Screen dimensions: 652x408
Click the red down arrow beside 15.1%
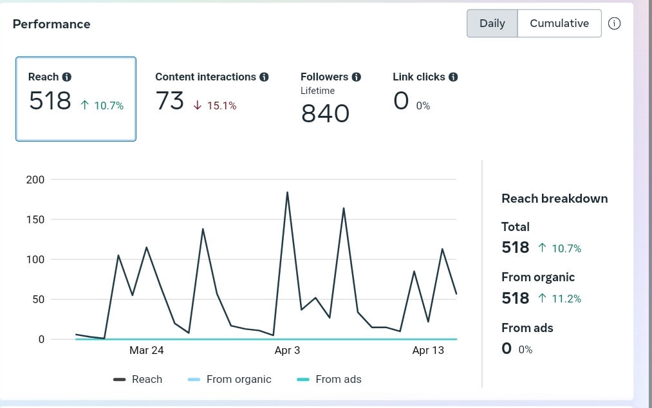coord(197,106)
